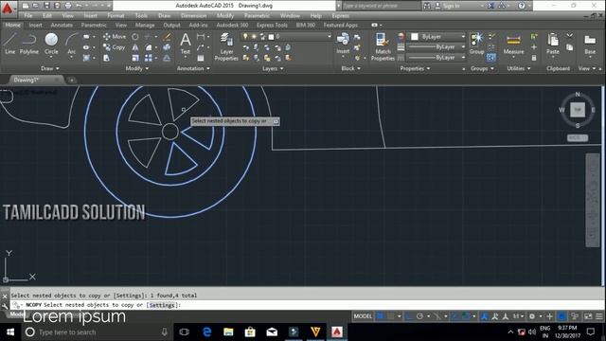Expand the Draw panel

(x=50, y=68)
